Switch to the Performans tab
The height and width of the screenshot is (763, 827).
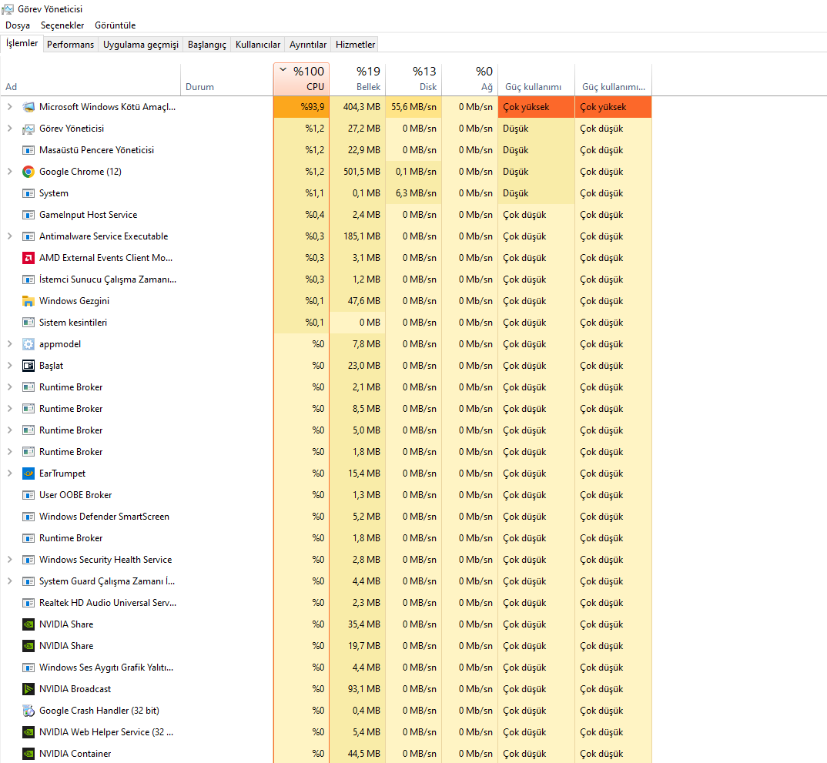point(70,45)
